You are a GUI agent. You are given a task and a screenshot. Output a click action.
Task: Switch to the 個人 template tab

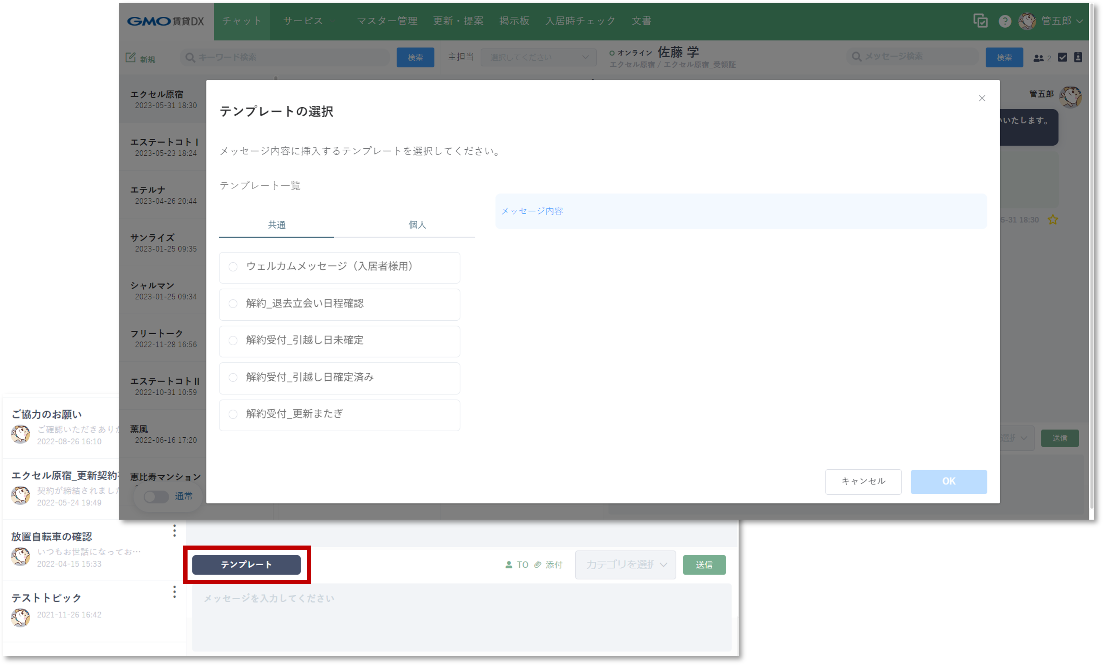(x=417, y=225)
